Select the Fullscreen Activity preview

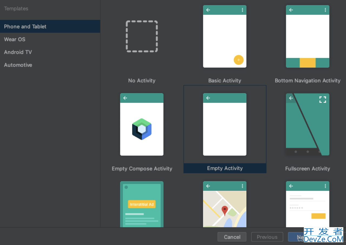(308, 125)
